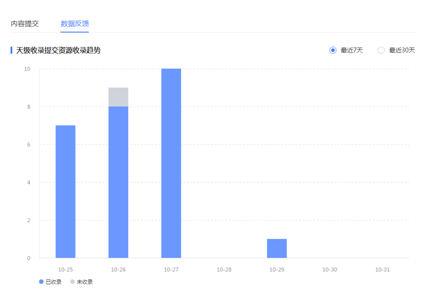
Task: Select the 数据反馈 tab
Action: [x=75, y=24]
